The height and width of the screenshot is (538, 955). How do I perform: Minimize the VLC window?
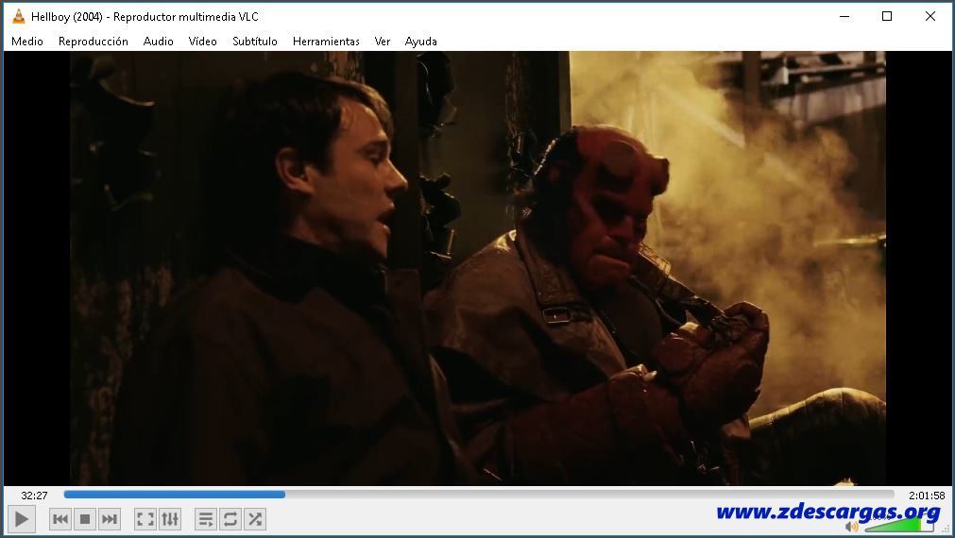click(844, 16)
